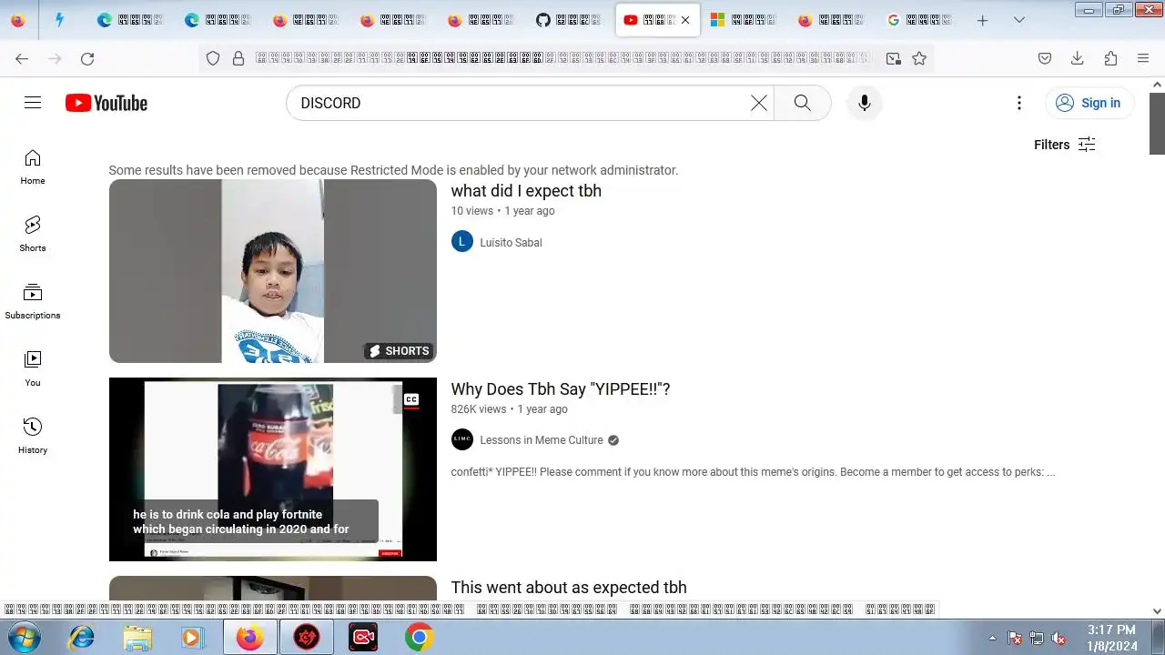Close the active YouTube tab

pyautogui.click(x=684, y=20)
